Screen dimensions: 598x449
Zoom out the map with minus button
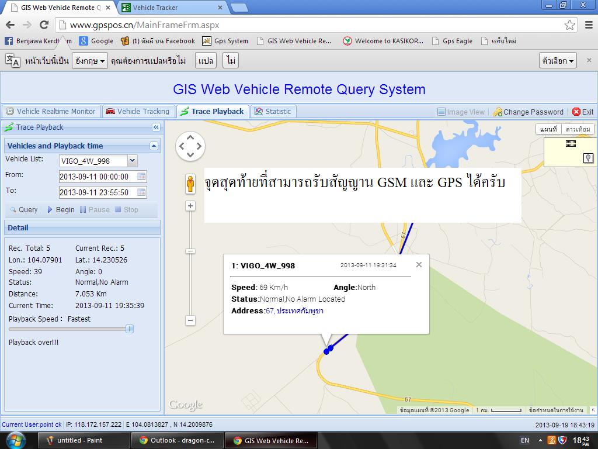point(190,320)
